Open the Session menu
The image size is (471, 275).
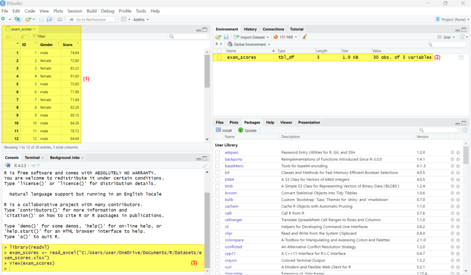tap(75, 11)
